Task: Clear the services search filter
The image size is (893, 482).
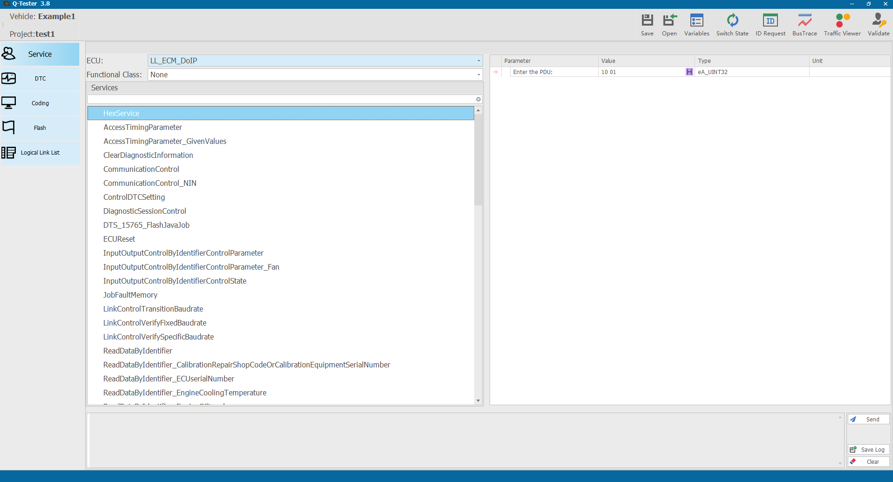Action: click(478, 99)
